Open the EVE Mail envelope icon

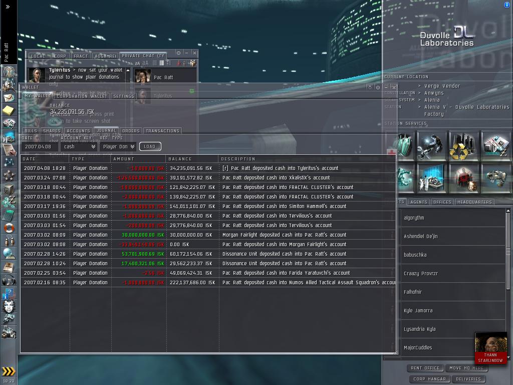[x=9, y=98]
